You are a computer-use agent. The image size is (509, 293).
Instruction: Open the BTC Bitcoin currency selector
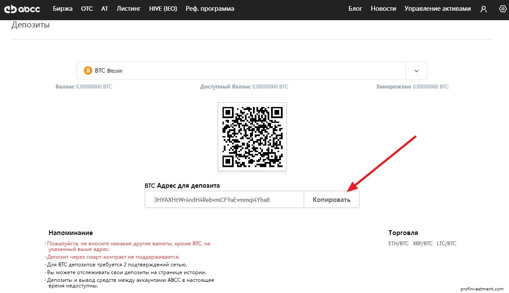[252, 70]
